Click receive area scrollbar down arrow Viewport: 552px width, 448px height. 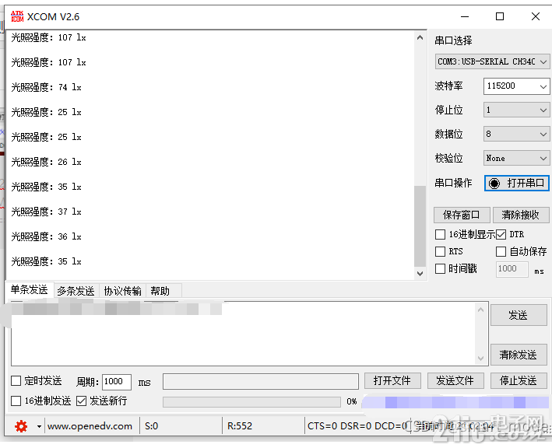pos(420,274)
